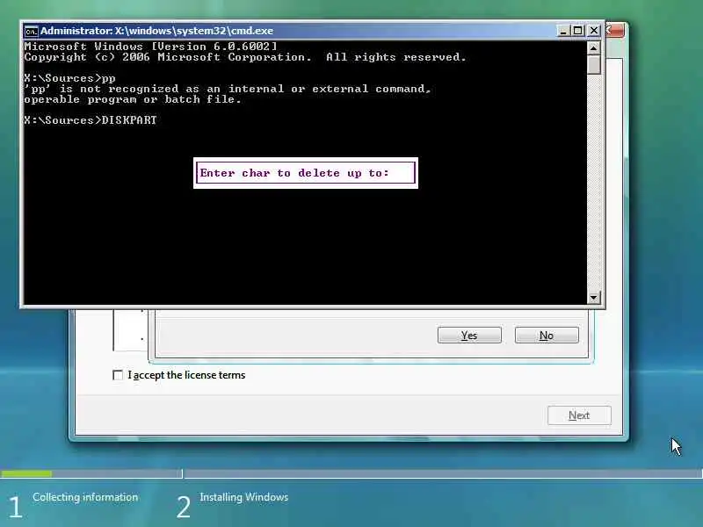Click the scroll down arrow in cmd
Image resolution: width=703 pixels, height=527 pixels.
594,297
